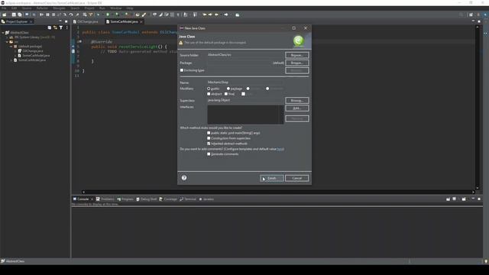Click Add button for Interfaces

[x=297, y=108]
